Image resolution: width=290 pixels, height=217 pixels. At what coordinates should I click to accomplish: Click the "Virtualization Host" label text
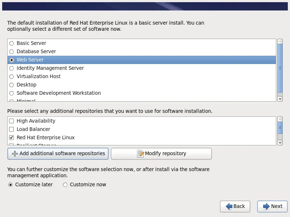click(39, 76)
